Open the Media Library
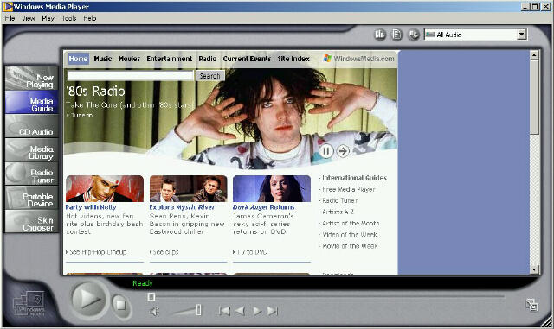The width and height of the screenshot is (554, 329). coord(32,150)
